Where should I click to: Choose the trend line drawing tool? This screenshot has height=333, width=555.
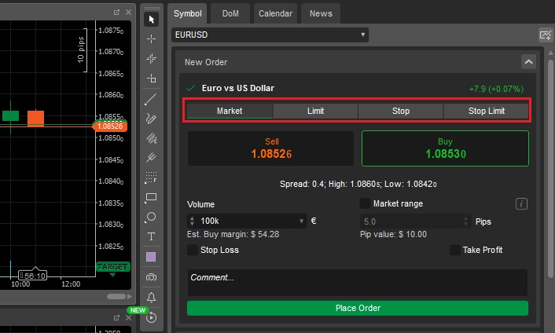pyautogui.click(x=151, y=99)
